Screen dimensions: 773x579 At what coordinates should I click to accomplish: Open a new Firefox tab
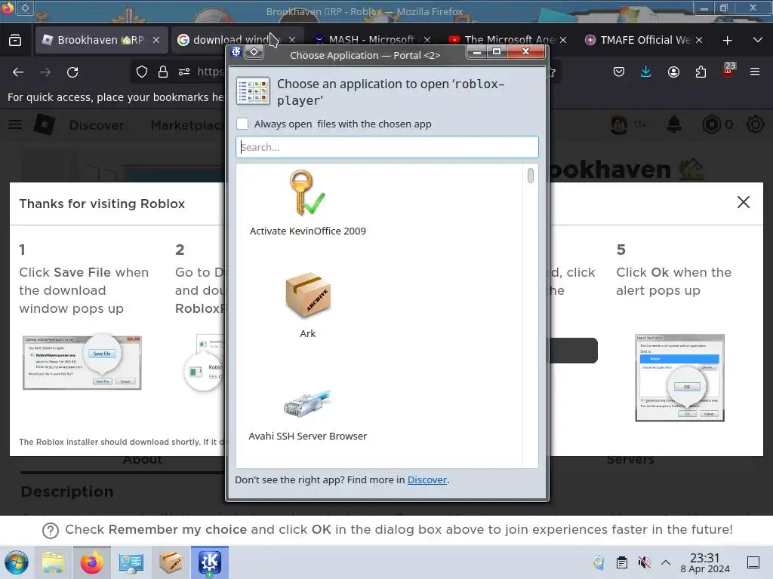tap(727, 41)
